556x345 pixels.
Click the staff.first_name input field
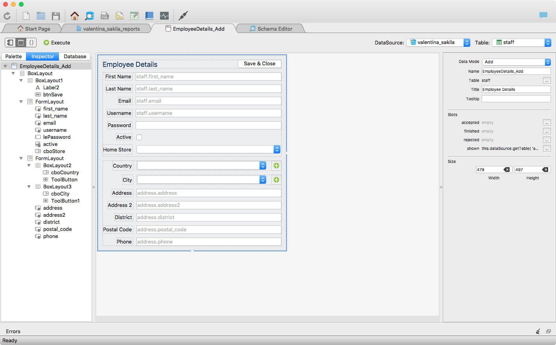pyautogui.click(x=208, y=77)
